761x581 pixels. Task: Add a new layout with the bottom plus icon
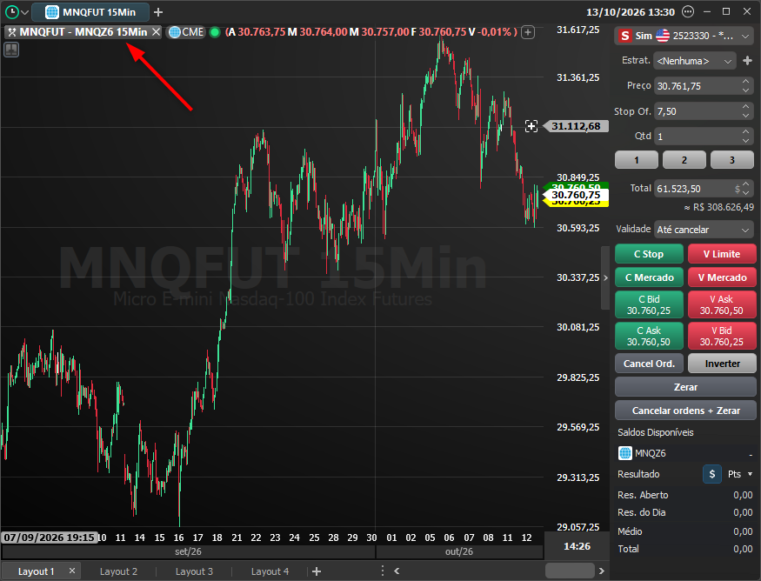(317, 571)
